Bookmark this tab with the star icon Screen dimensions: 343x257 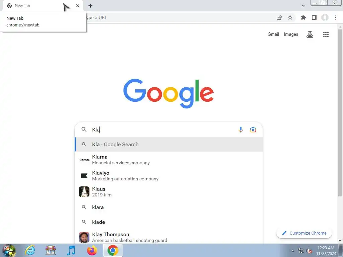290,17
